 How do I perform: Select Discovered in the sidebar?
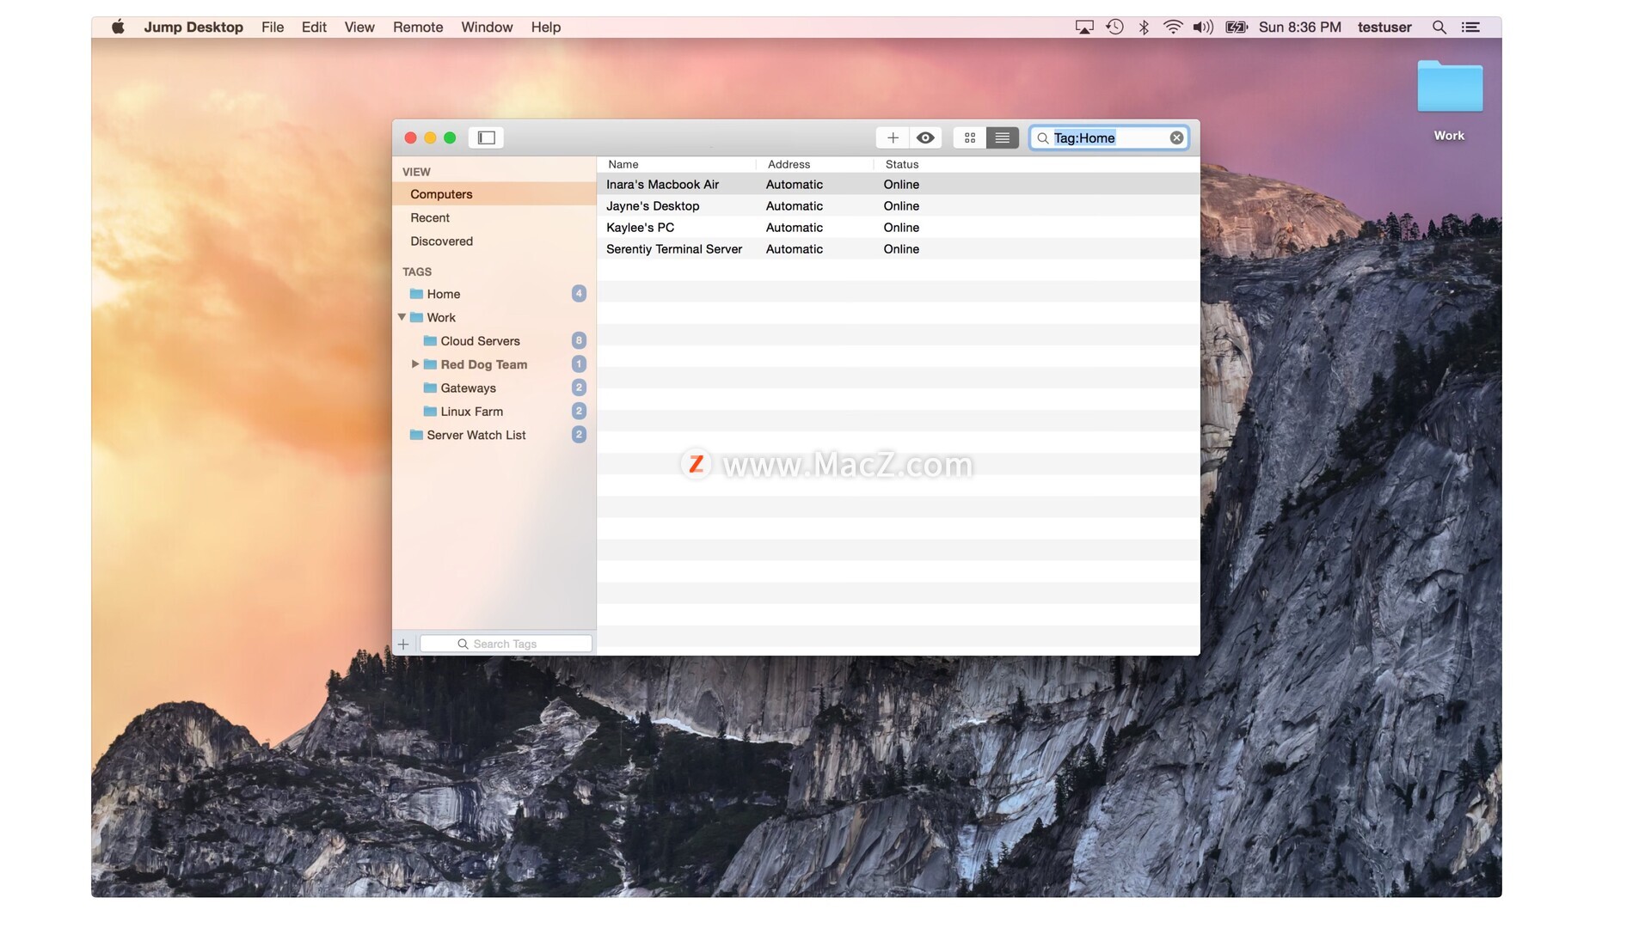click(494, 241)
